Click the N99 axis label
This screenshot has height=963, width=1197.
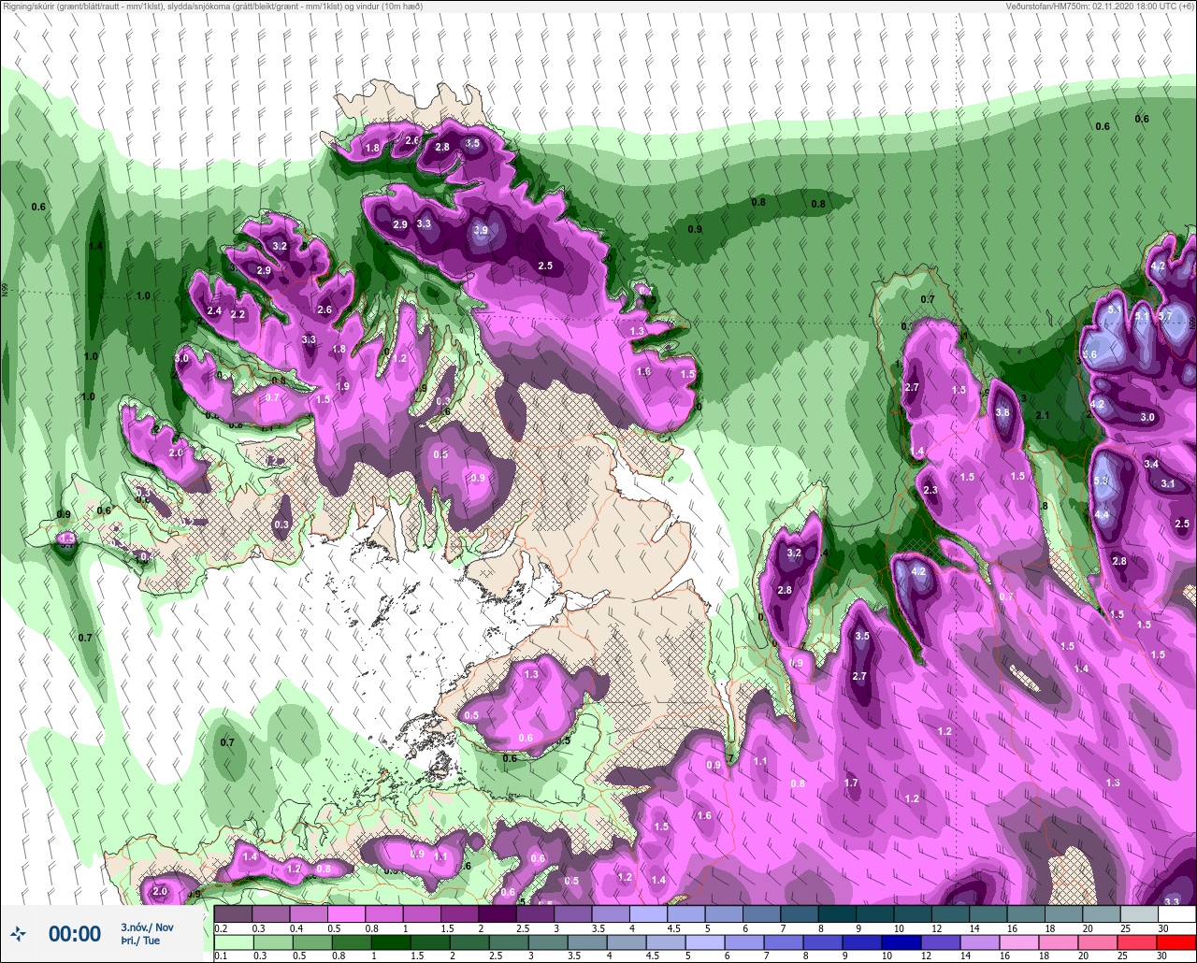(x=5, y=292)
